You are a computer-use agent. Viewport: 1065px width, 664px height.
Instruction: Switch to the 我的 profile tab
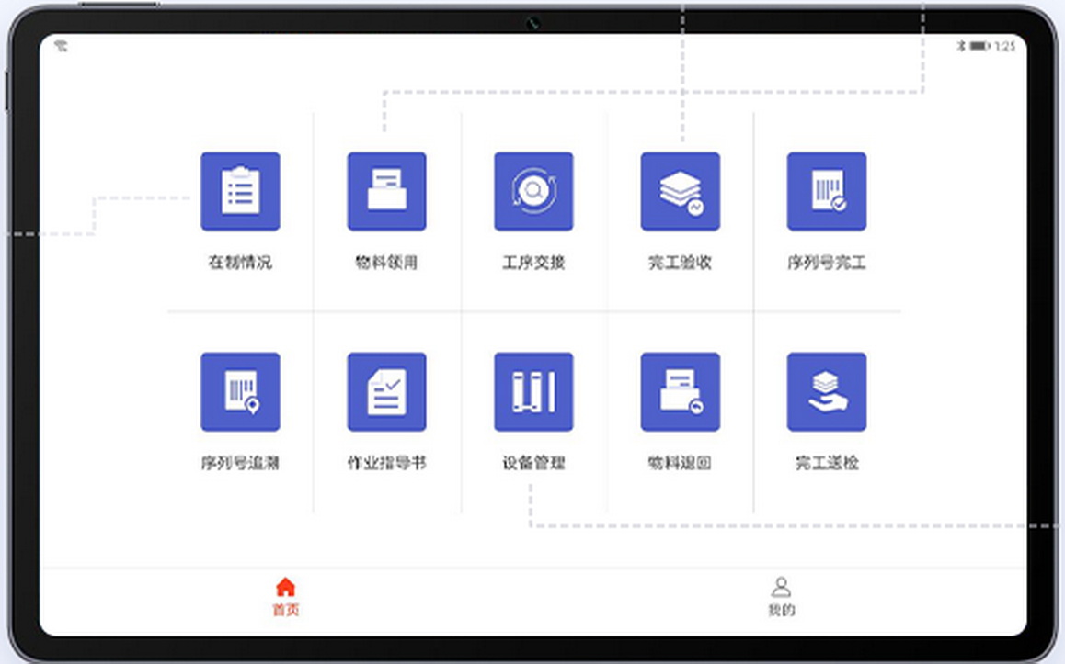coord(781,596)
